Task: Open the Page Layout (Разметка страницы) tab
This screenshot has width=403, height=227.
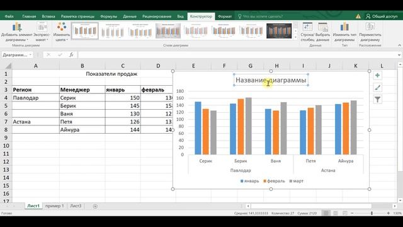Action: tap(77, 16)
